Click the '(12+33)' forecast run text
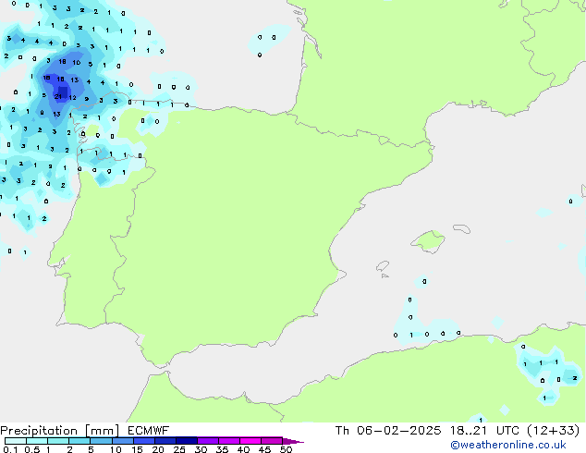The width and height of the screenshot is (586, 453). pyautogui.click(x=554, y=430)
